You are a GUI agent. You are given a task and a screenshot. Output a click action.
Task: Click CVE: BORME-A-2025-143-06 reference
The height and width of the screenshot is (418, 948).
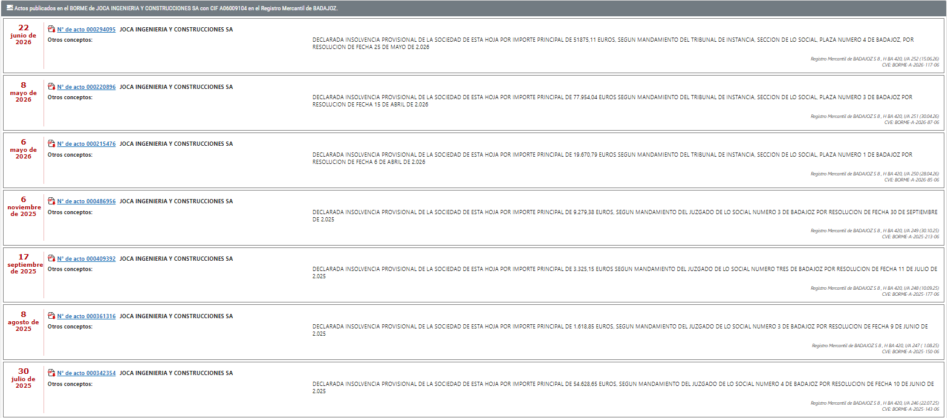[911, 409]
